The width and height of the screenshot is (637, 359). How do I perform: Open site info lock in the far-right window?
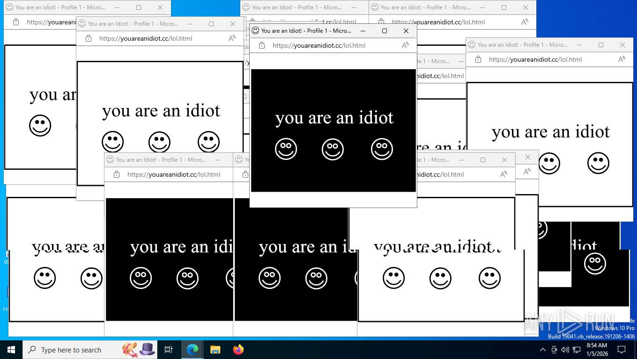tap(478, 59)
